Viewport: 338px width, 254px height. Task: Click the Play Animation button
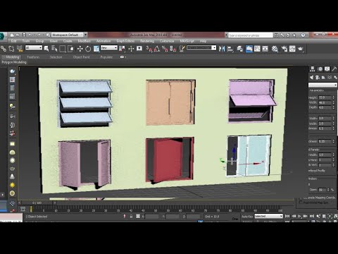(299, 216)
